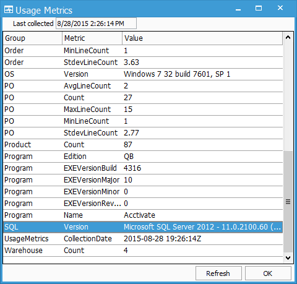Select the Product Count row
Screen dimensions: 297x284
[143, 145]
